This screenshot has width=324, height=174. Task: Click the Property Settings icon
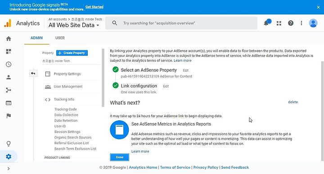tap(48, 74)
